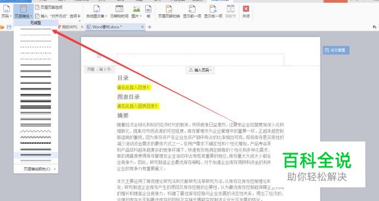Click the 页眉横线 header line button
379x201 pixels.
pyautogui.click(x=24, y=11)
